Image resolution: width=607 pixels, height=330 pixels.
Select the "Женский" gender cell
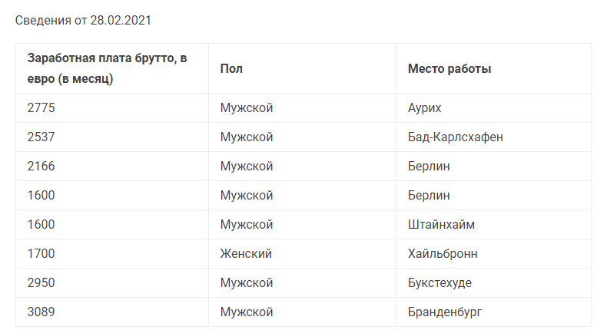[246, 254]
